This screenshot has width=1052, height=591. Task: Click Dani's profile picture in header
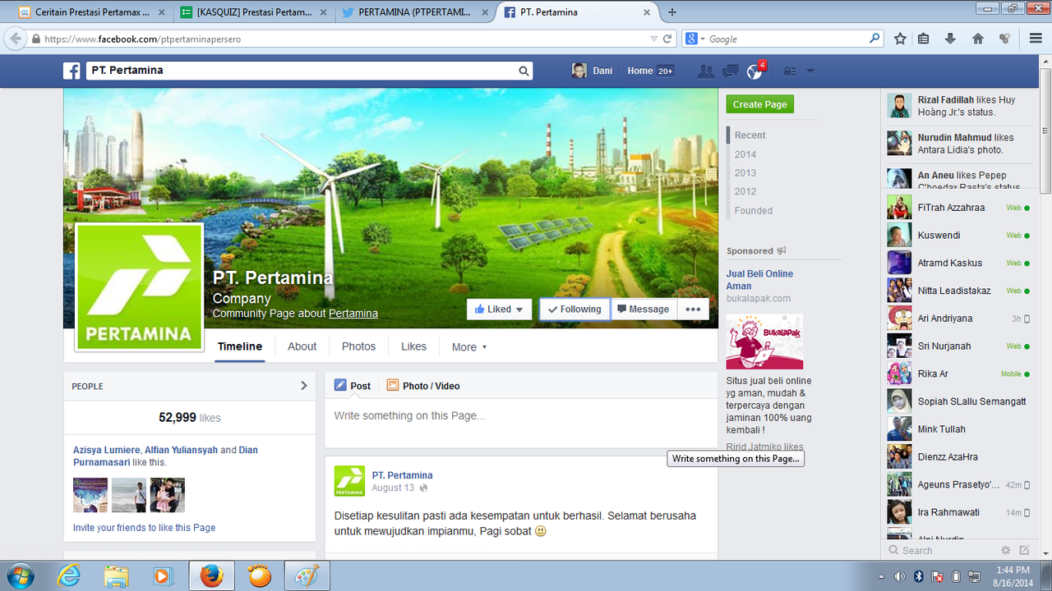tap(579, 71)
